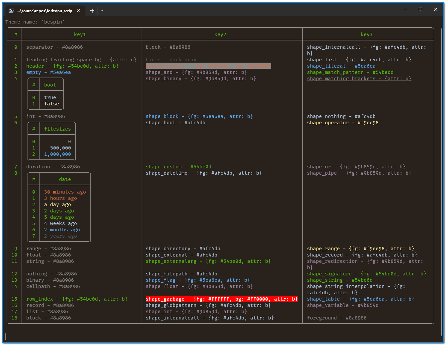The height and width of the screenshot is (345, 446).
Task: Click the key3 column header
Action: (367, 34)
